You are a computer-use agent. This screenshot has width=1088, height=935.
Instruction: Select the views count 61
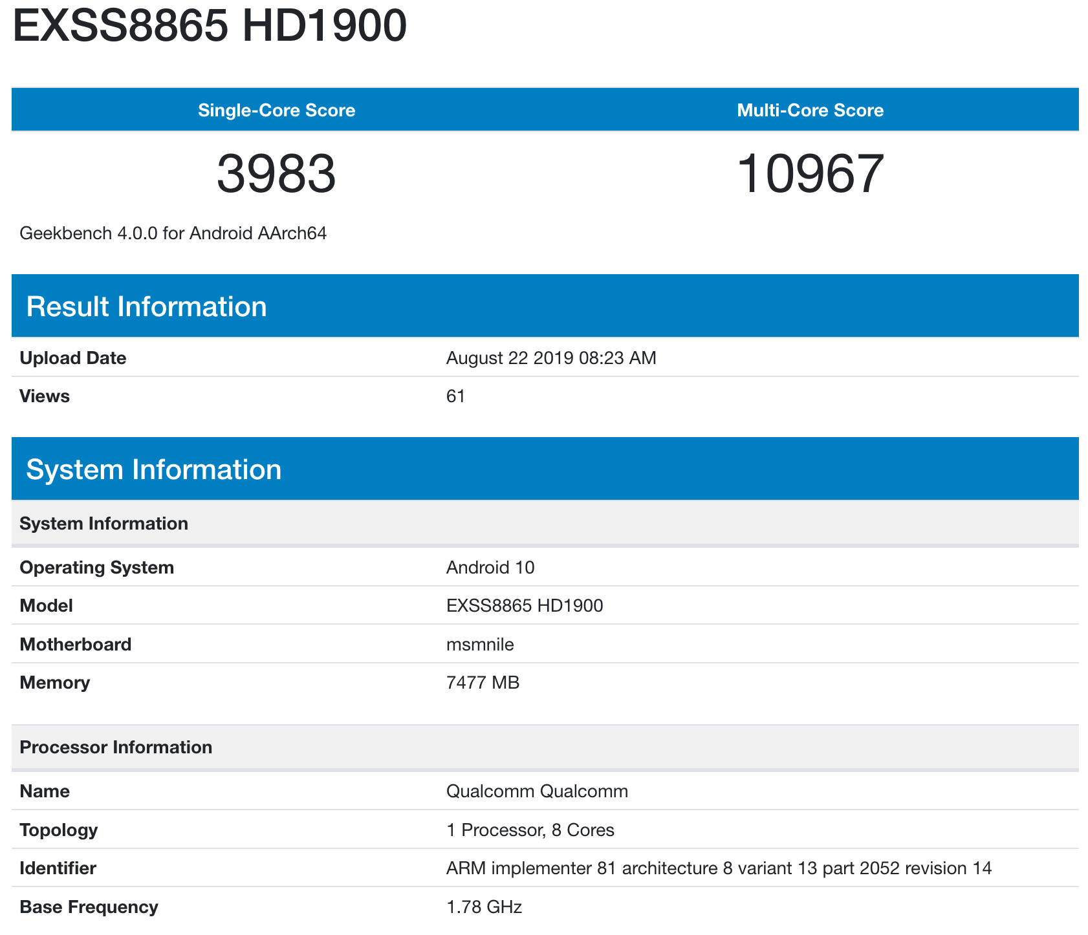coord(455,396)
